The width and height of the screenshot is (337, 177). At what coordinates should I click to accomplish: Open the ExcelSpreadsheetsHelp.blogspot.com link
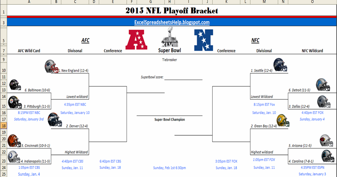click(x=172, y=22)
